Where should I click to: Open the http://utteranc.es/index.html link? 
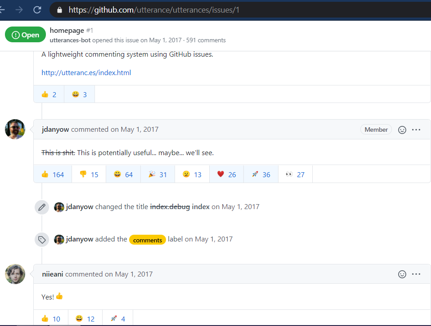[86, 72]
